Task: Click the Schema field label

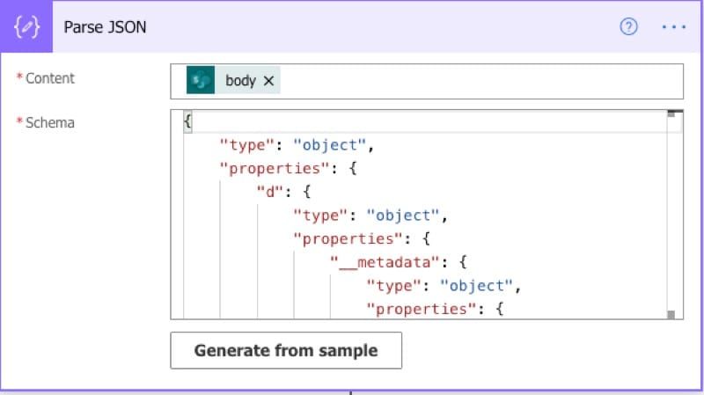Action: 50,122
